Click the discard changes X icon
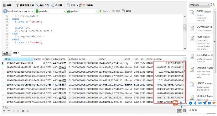Screen dimensions: 217x116 (x=18, y=111)
